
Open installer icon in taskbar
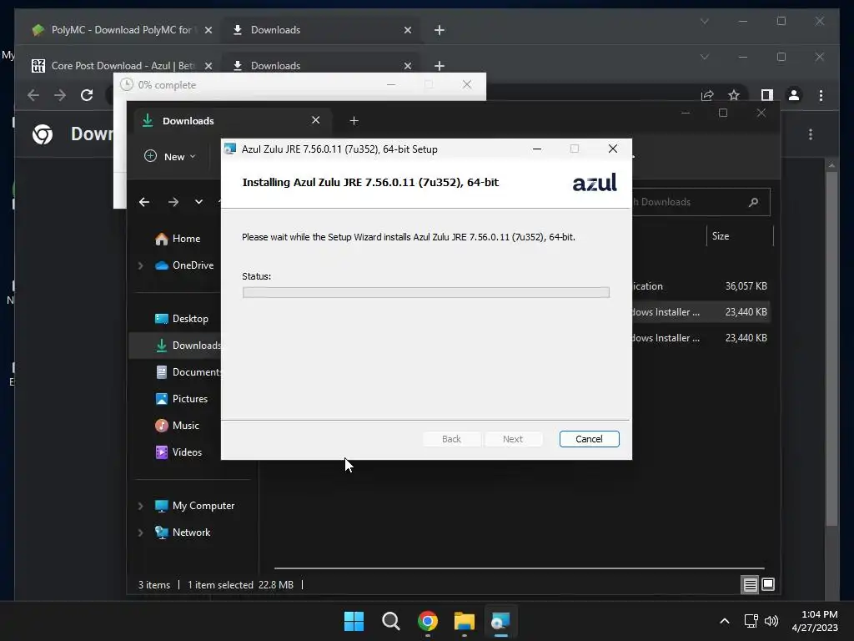point(500,621)
